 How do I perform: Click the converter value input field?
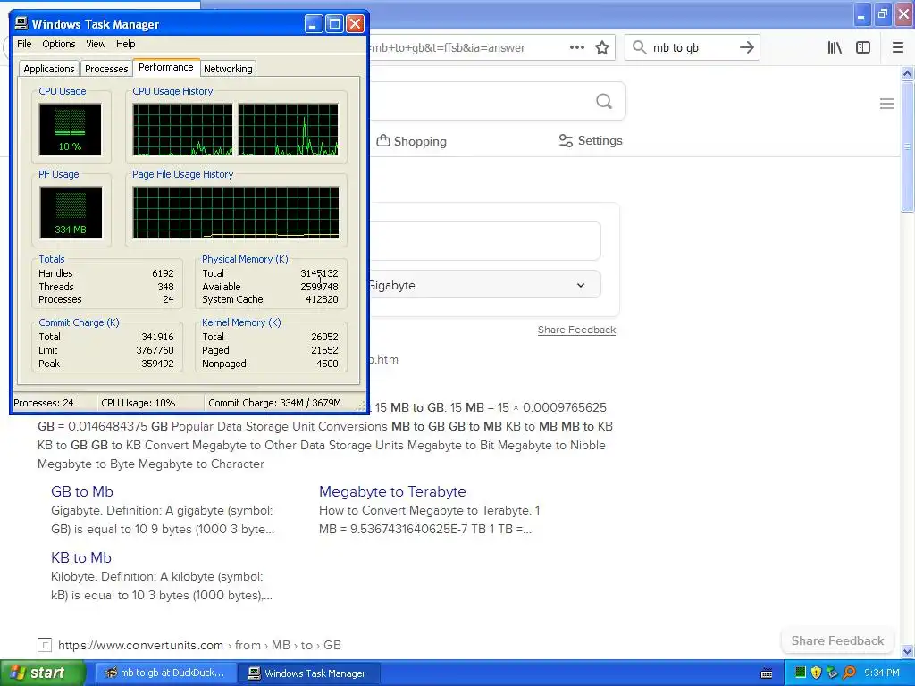483,240
